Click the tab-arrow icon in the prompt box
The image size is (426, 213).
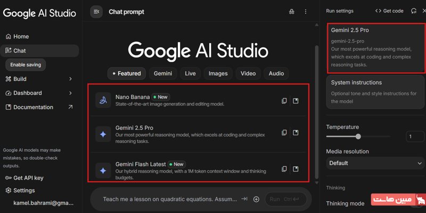pyautogui.click(x=244, y=199)
